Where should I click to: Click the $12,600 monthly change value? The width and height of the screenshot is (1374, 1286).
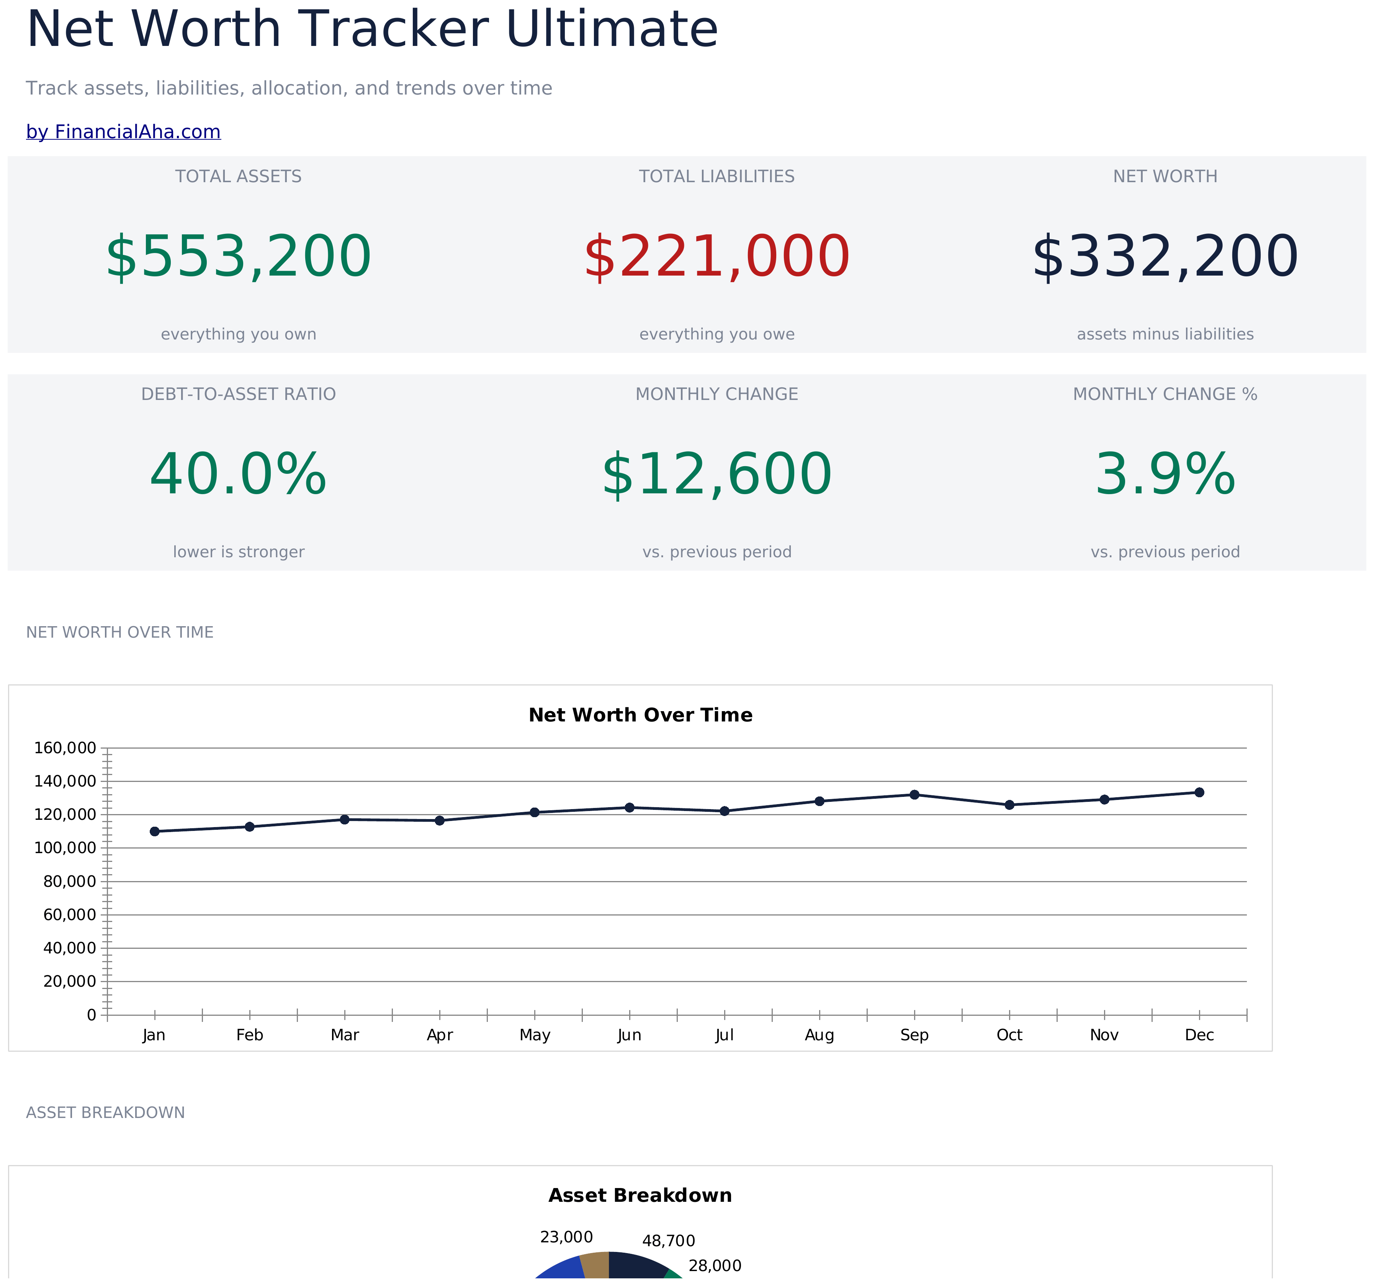point(717,475)
